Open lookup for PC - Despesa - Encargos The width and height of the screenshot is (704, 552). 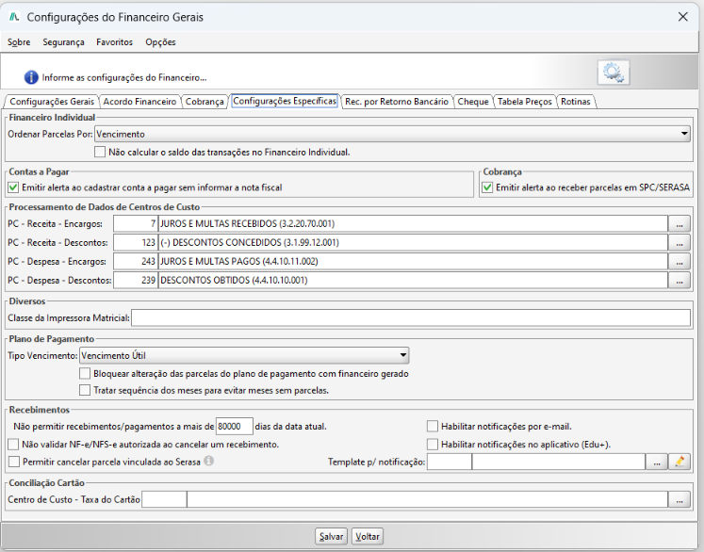(679, 261)
